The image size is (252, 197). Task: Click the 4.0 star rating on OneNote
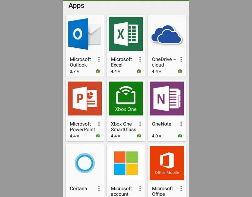coord(157,136)
